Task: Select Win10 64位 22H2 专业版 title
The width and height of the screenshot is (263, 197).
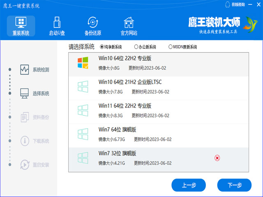Action: tap(125, 58)
